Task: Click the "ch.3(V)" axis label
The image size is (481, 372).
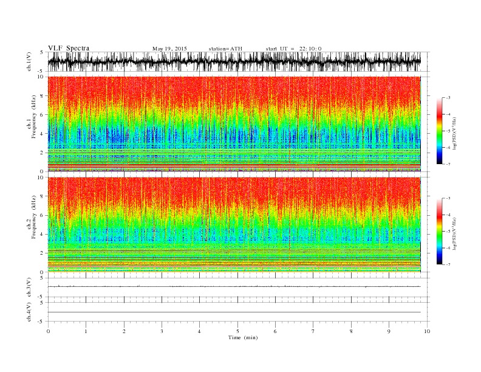Action: pyautogui.click(x=29, y=288)
